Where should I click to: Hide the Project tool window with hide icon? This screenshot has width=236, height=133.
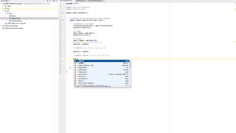point(57,1)
